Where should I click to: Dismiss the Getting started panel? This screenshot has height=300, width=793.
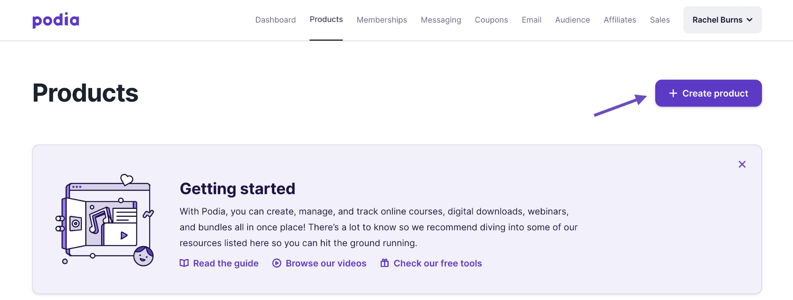(x=742, y=164)
